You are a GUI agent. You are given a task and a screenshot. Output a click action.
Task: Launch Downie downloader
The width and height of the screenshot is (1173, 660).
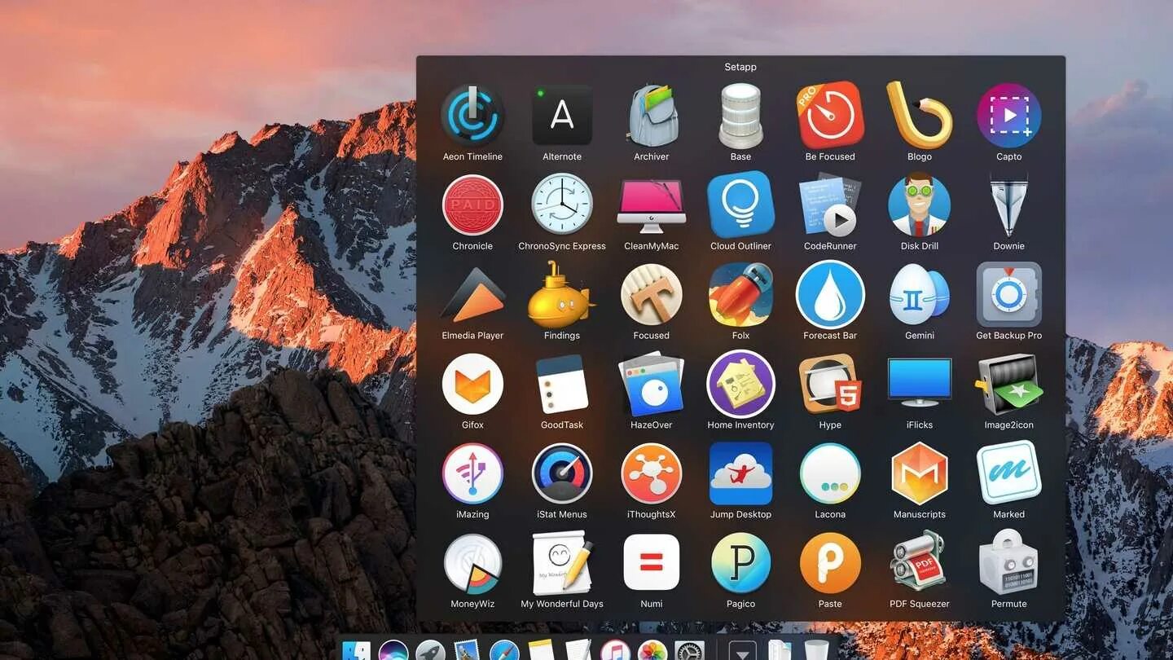1008,205
